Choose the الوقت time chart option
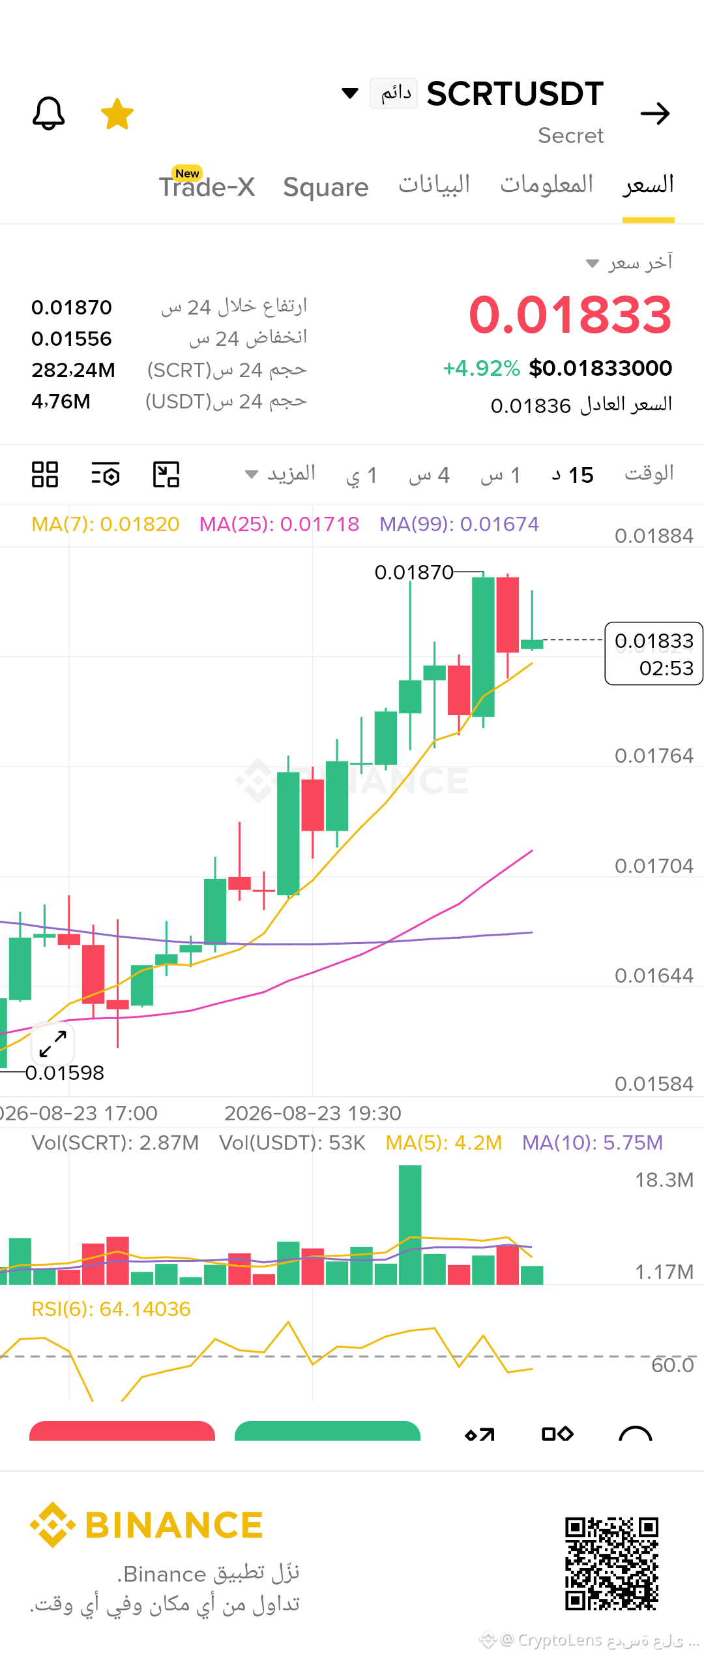Screen dimensions: 704x1656 649,474
